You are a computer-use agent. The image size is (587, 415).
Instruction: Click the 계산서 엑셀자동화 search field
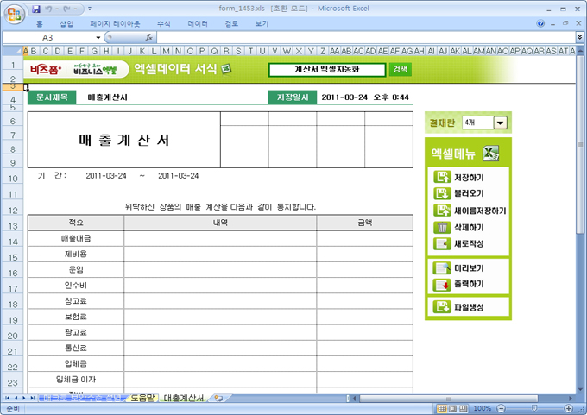[327, 70]
